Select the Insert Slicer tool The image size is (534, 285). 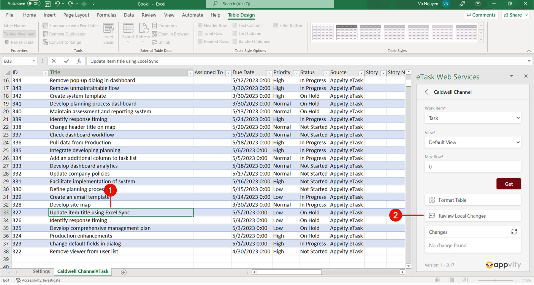coord(109,33)
